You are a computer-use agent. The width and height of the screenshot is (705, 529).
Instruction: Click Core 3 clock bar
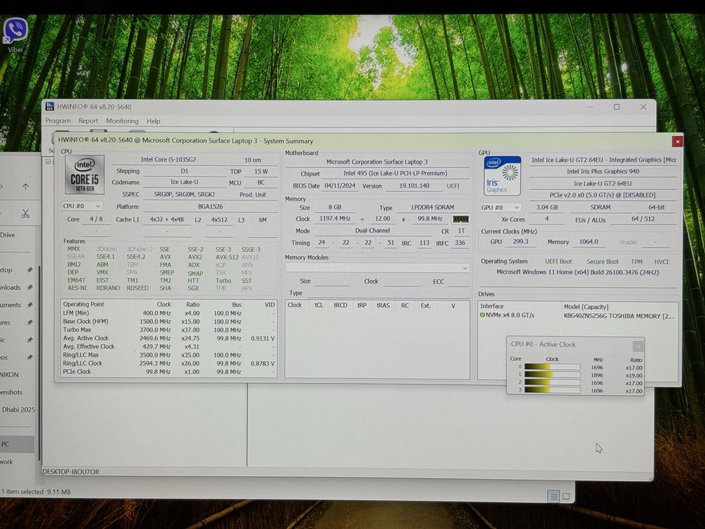pos(552,390)
